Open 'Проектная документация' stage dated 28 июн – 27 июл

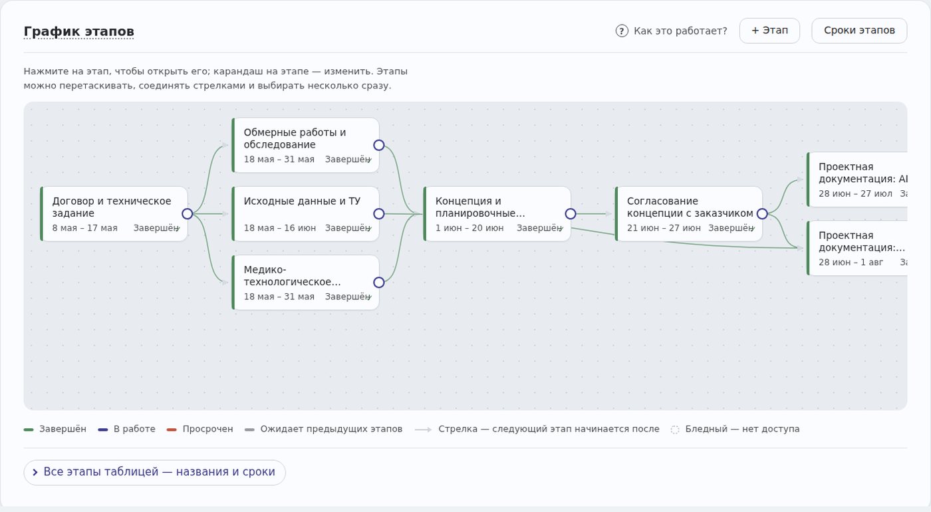[857, 180]
